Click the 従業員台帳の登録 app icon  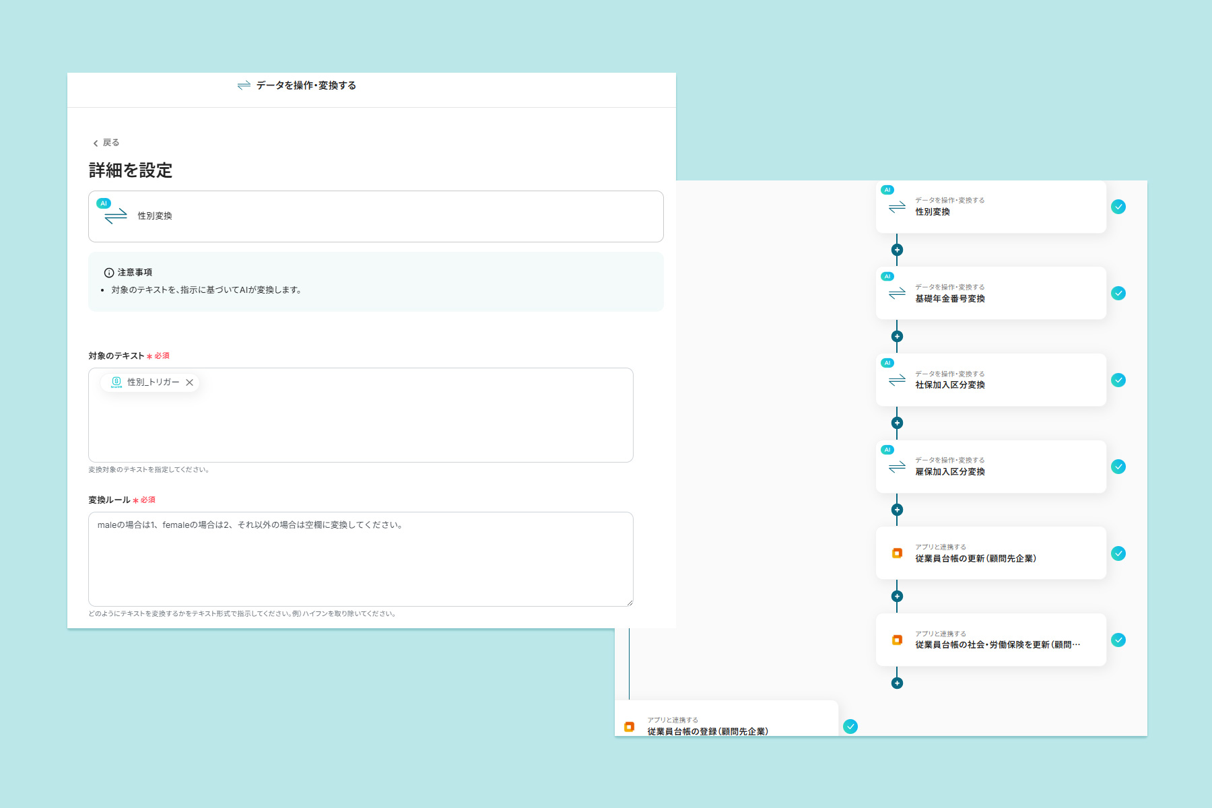coord(629,727)
